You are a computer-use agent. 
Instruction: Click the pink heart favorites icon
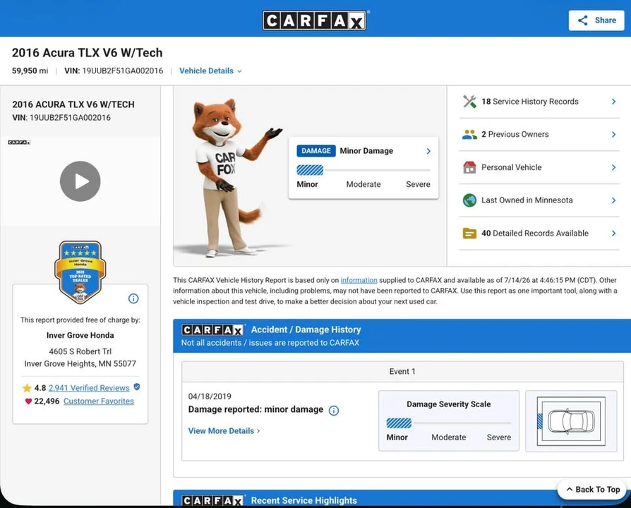click(28, 401)
